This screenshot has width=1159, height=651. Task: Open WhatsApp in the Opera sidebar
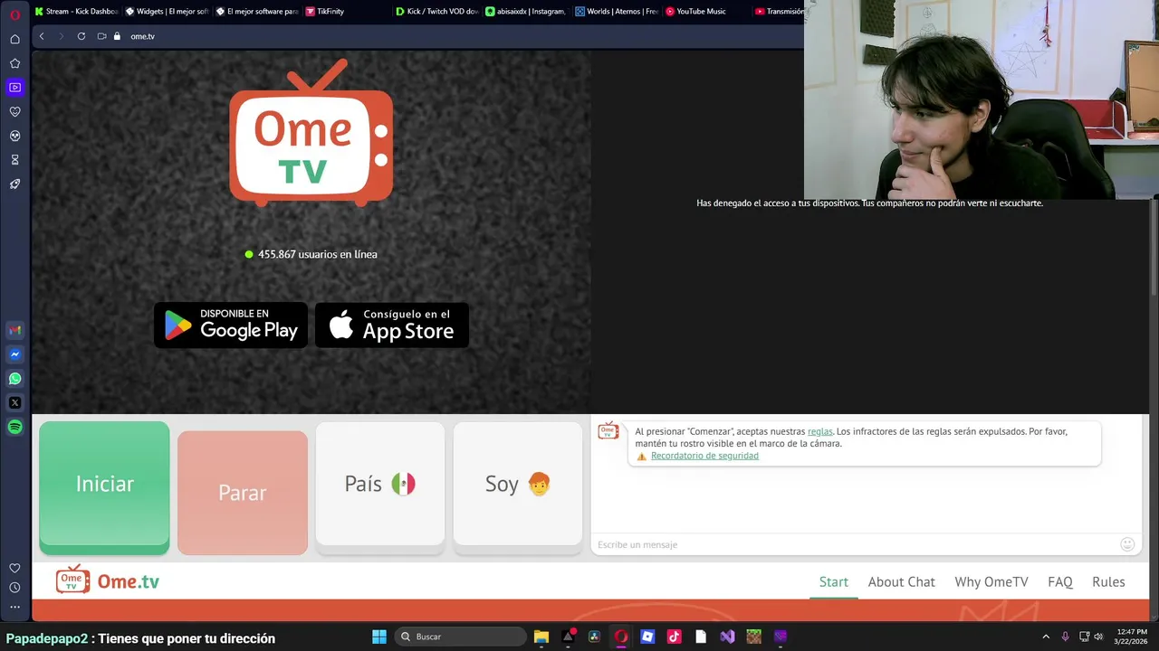[14, 379]
